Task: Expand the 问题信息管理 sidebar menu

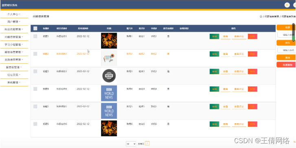Action: pyautogui.click(x=14, y=37)
